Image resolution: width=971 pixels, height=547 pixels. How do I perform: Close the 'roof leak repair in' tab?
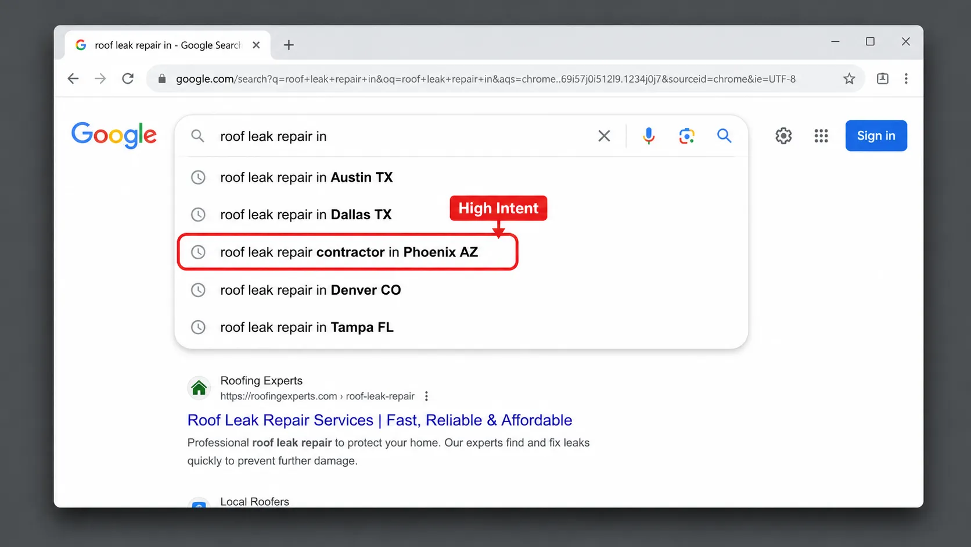coord(256,45)
